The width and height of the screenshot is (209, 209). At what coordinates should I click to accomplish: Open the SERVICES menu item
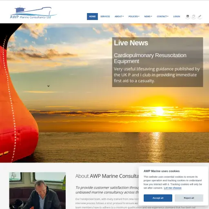tap(105, 16)
